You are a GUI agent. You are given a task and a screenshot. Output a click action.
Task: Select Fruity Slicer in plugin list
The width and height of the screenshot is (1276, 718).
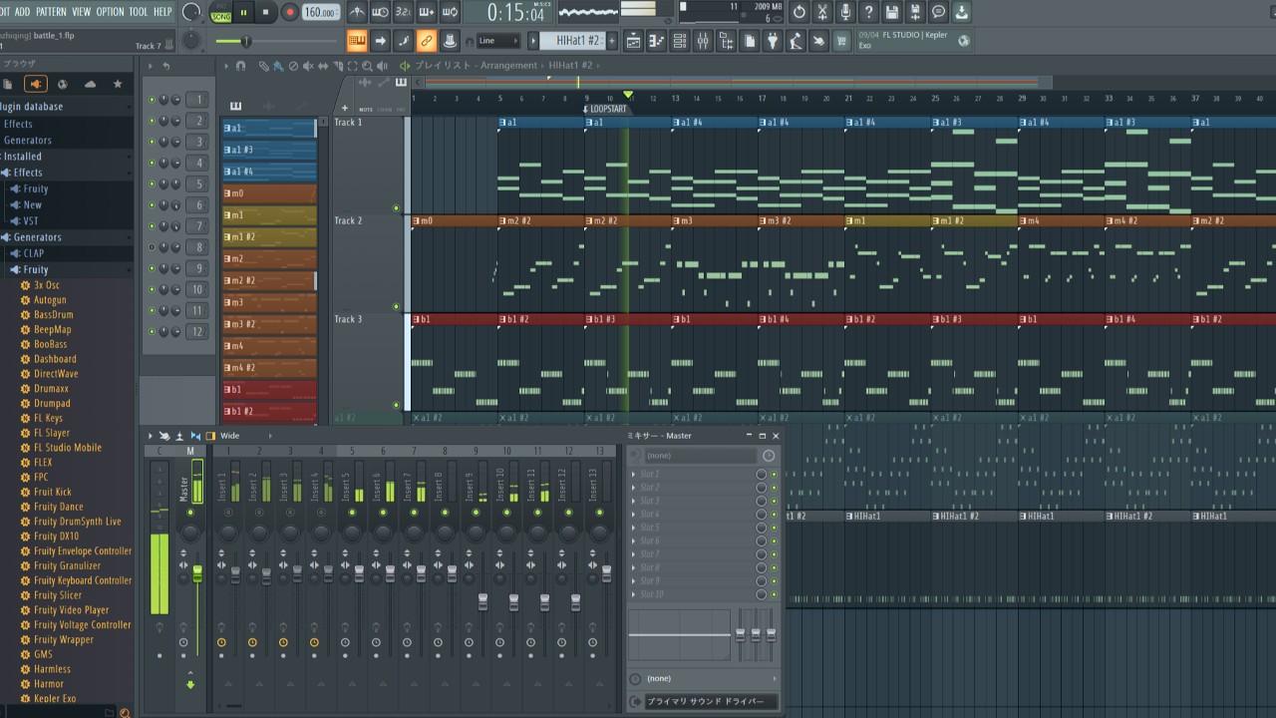tap(58, 595)
